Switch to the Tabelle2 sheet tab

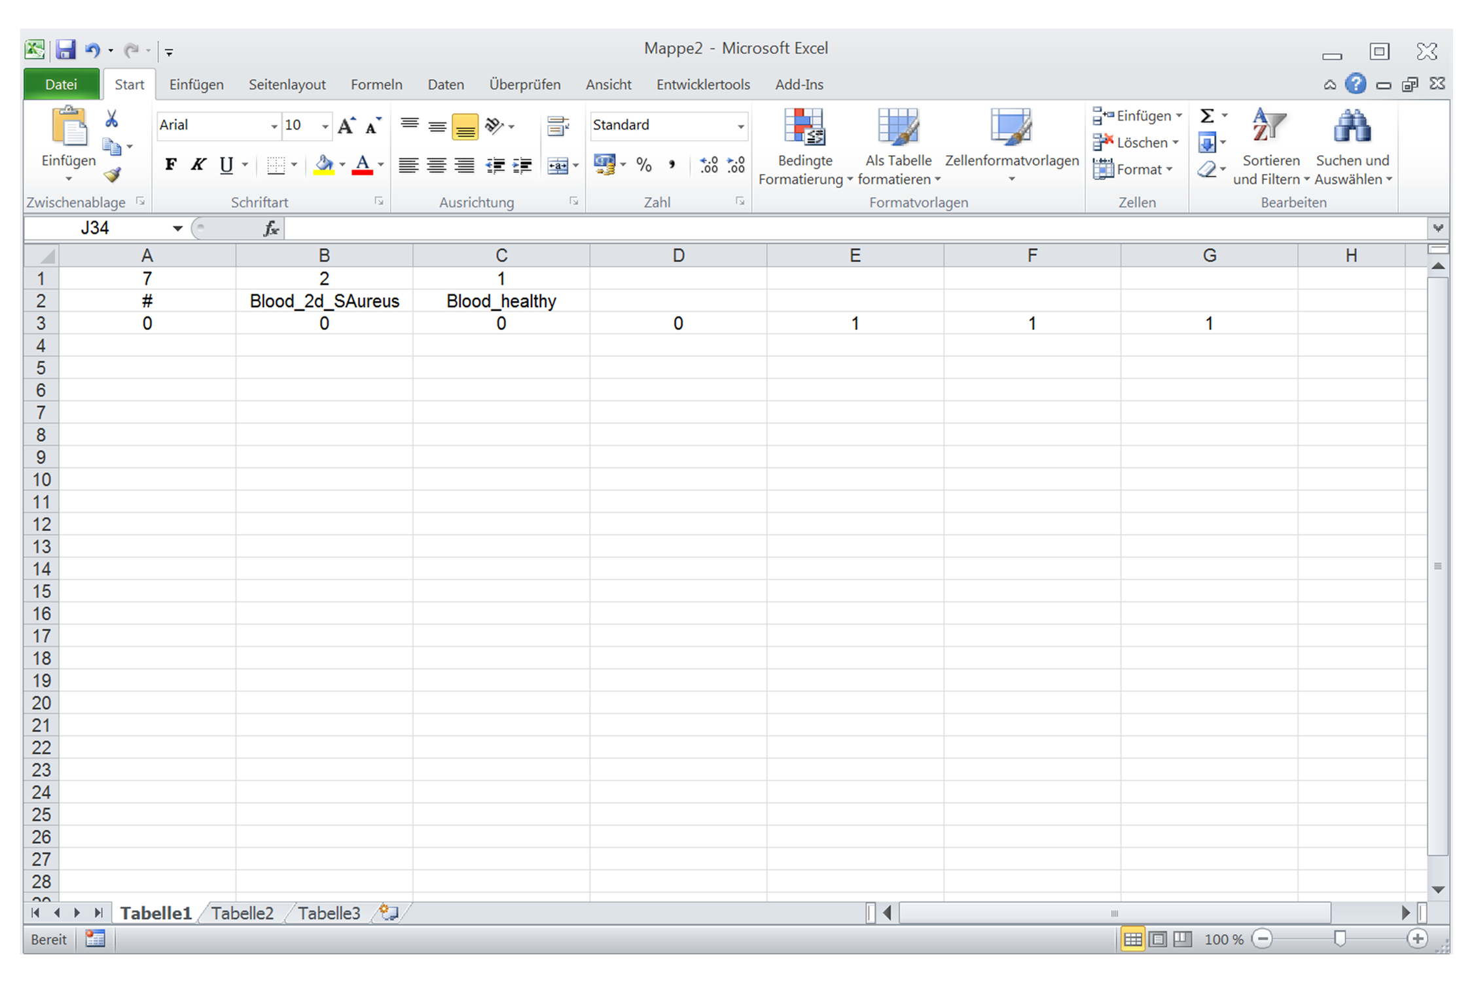coord(242,913)
